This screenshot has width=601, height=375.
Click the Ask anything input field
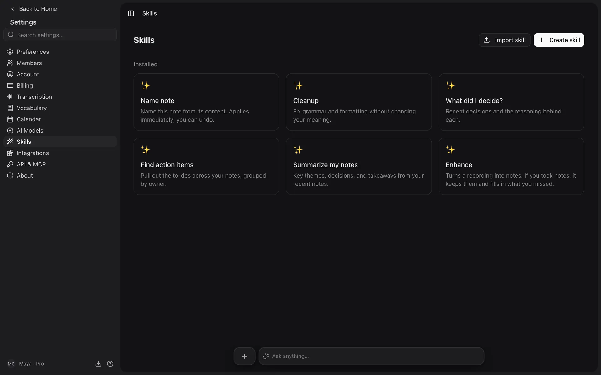pos(371,356)
